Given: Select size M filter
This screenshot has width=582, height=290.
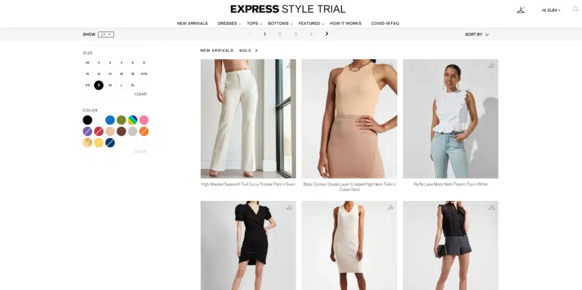Looking at the screenshot, I should tap(110, 85).
